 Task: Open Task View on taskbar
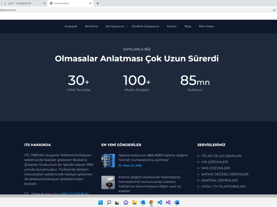(117, 203)
